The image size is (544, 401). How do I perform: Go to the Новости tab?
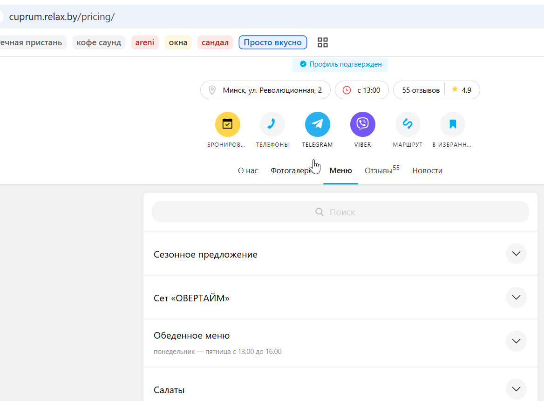[x=427, y=170]
